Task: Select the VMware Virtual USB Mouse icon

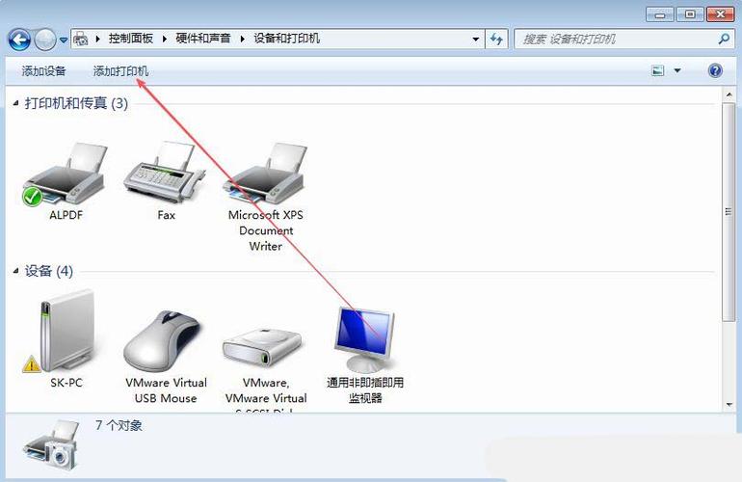Action: tap(164, 341)
